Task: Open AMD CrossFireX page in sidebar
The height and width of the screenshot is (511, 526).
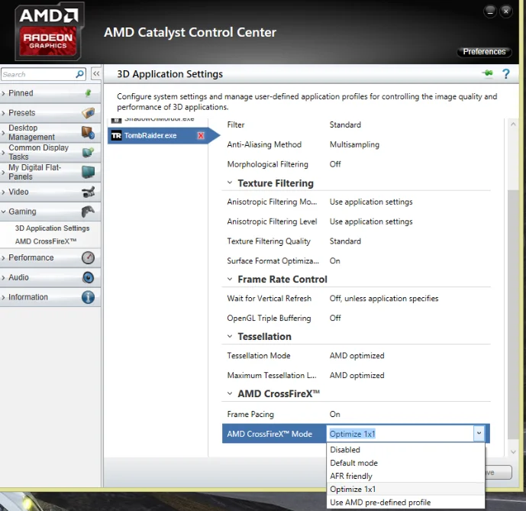Action: [46, 241]
